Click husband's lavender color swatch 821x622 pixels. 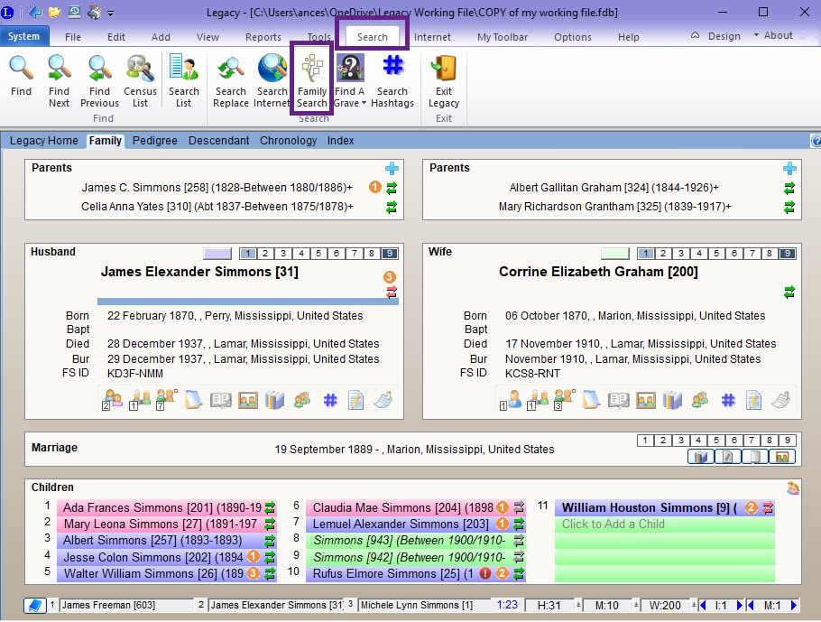click(x=217, y=254)
